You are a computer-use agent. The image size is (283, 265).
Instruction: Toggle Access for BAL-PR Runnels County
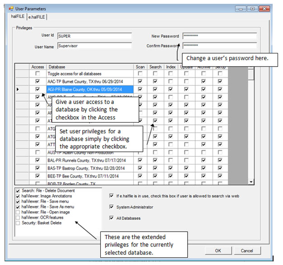click(x=38, y=160)
